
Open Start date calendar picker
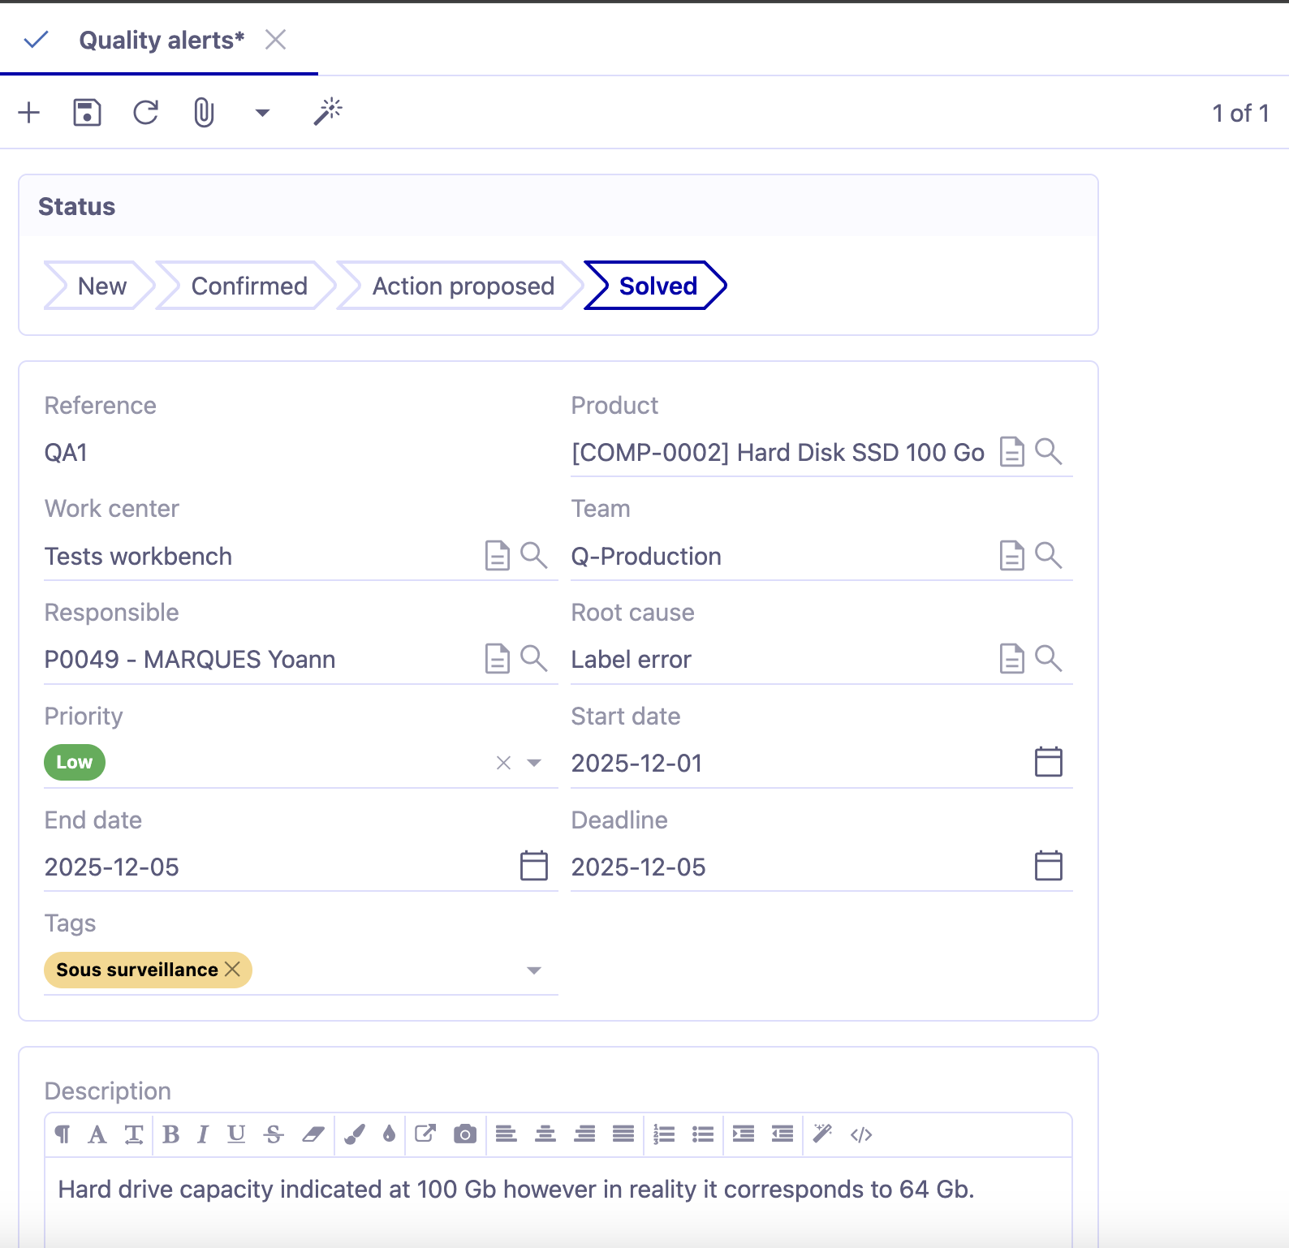point(1048,762)
